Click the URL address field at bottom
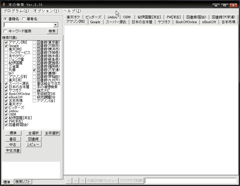 click(191, 181)
